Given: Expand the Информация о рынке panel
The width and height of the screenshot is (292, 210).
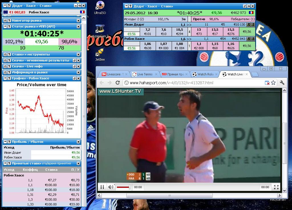Looking at the screenshot, I should coord(5,72).
